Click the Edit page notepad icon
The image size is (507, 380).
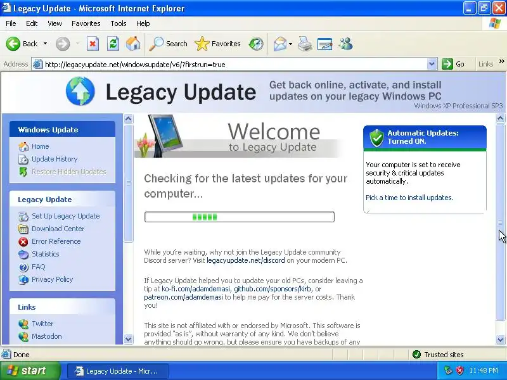[325, 44]
